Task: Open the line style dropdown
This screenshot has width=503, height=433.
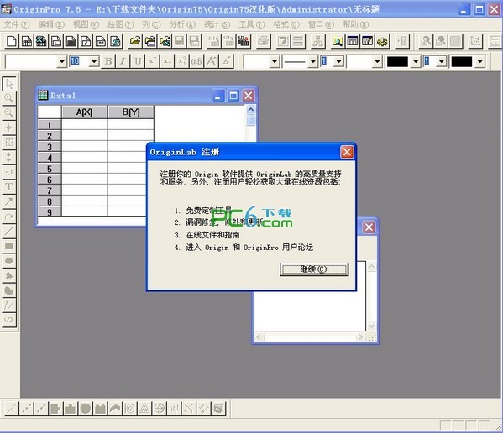Action: (x=313, y=61)
